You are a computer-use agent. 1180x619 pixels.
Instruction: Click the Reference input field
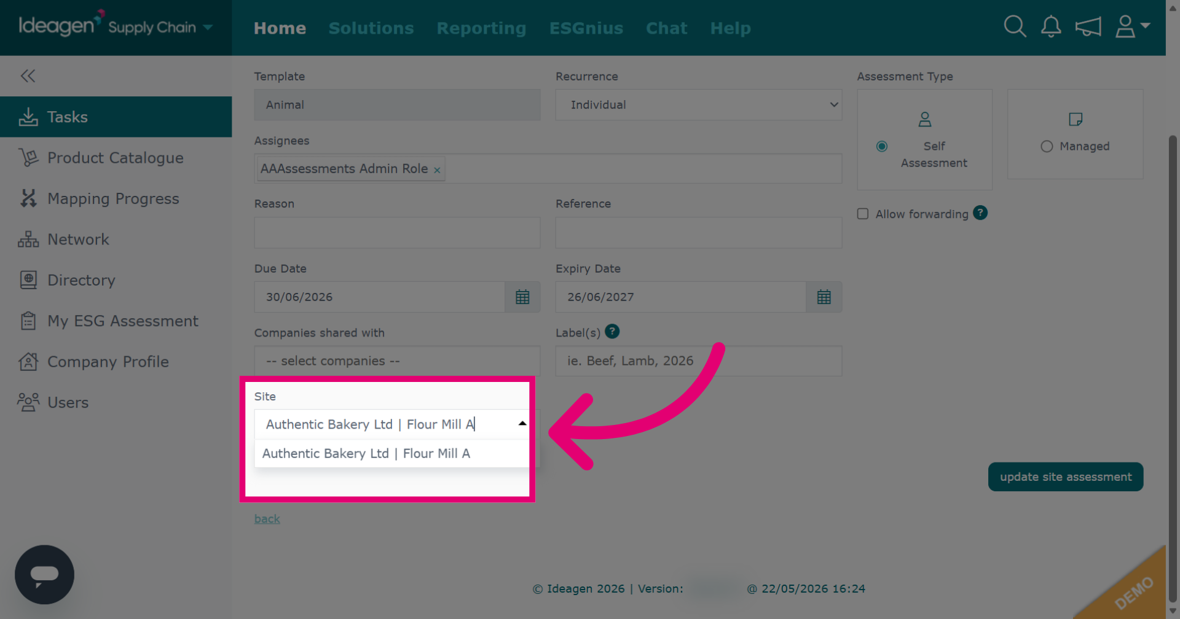(699, 233)
